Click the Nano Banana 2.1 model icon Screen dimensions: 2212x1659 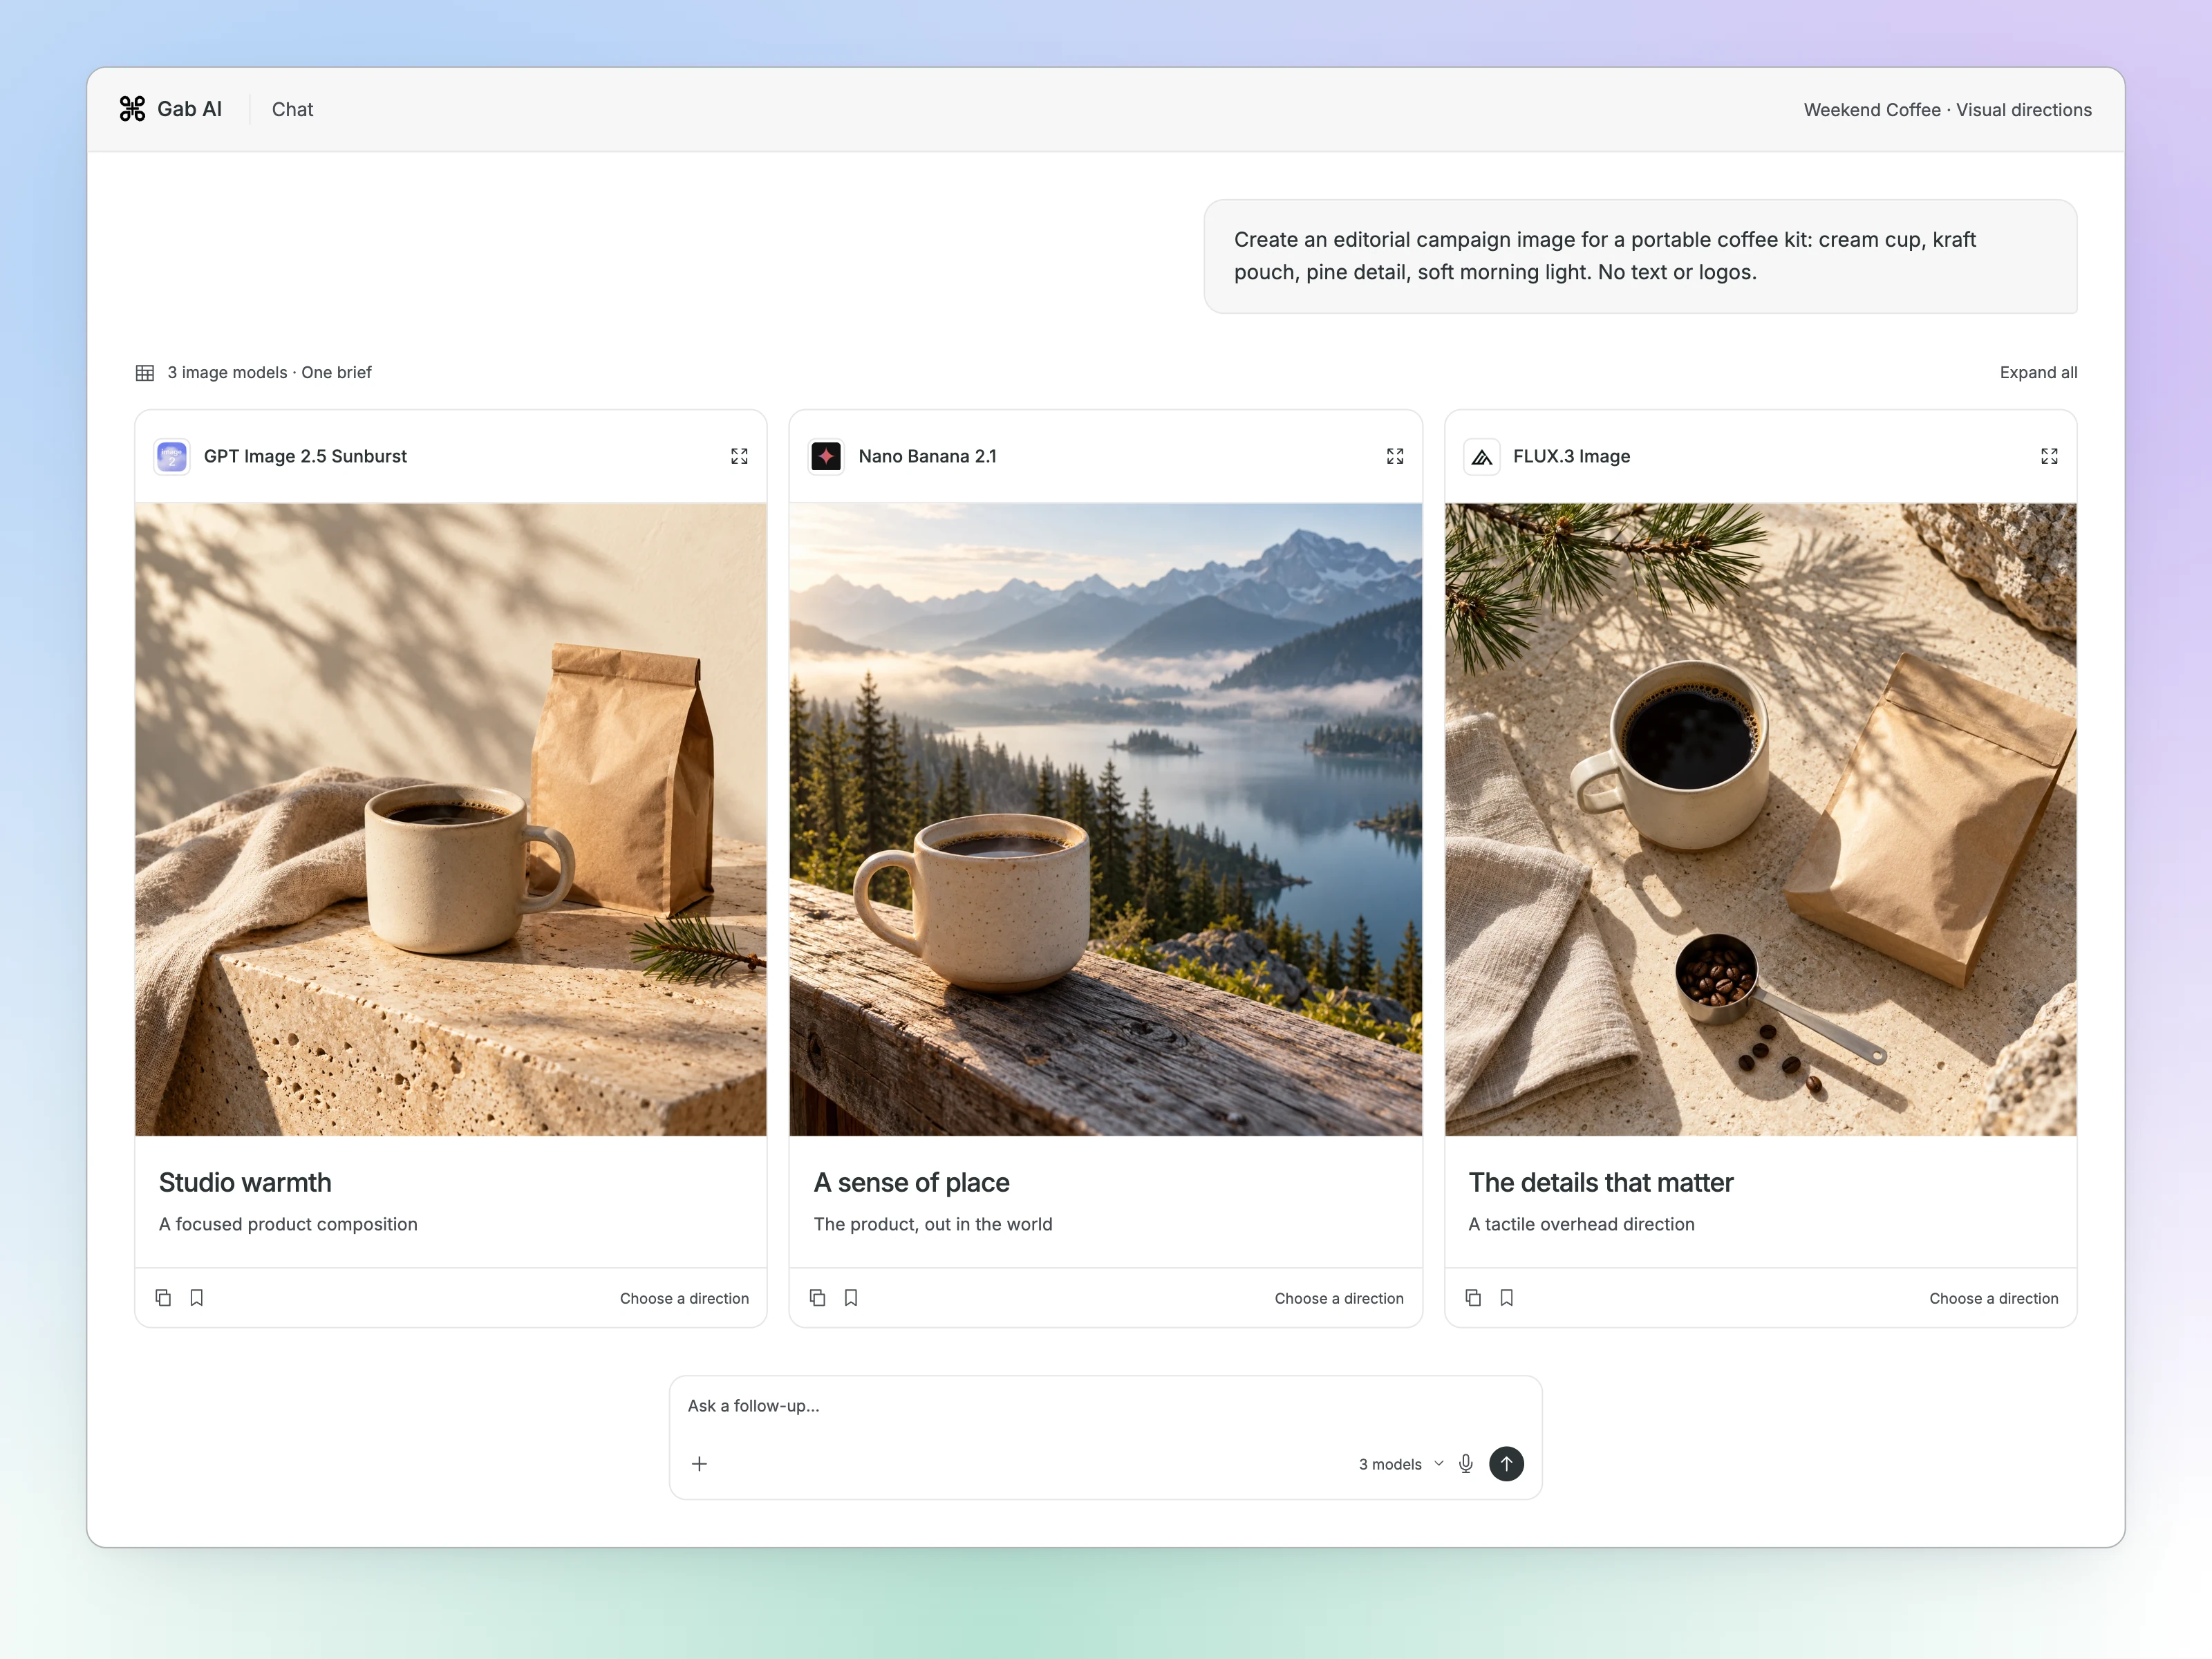pyautogui.click(x=826, y=456)
